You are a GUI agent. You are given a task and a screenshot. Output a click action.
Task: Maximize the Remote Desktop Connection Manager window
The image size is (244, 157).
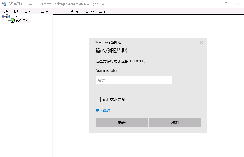click(226, 4)
